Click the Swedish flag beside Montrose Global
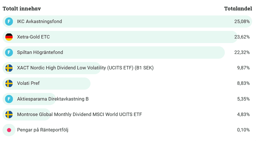This screenshot has height=141, width=256. click(x=9, y=114)
